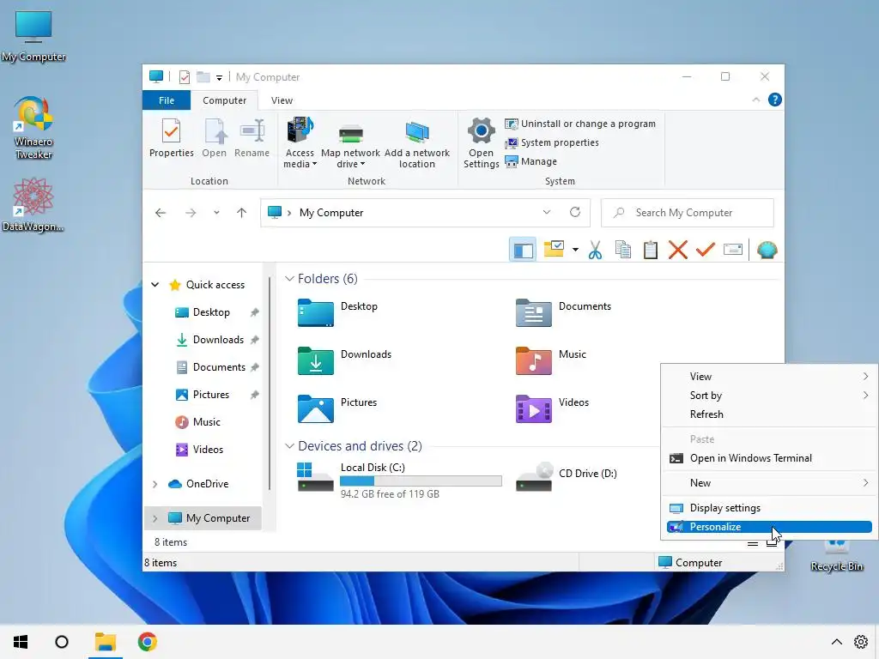Open Customize Quick Access Toolbar arrow
879x659 pixels.
[219, 77]
